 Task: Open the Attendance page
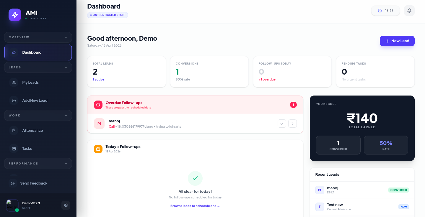point(38,130)
